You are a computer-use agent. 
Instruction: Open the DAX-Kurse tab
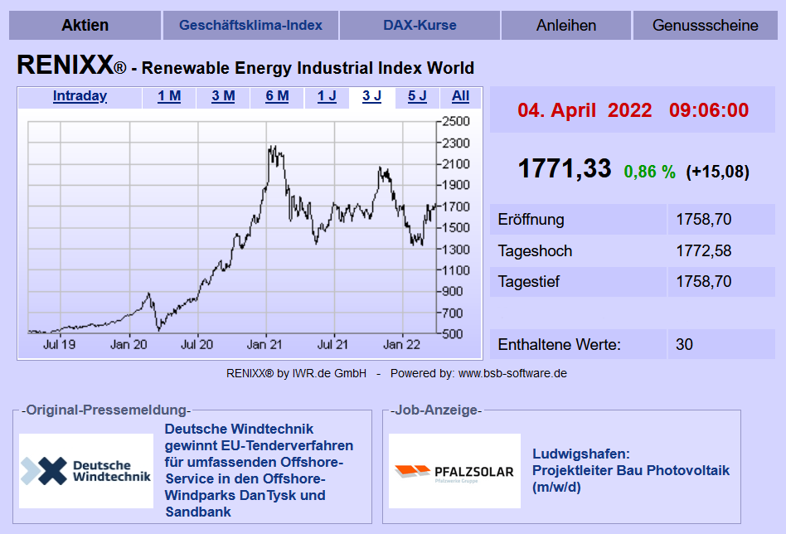coord(420,25)
